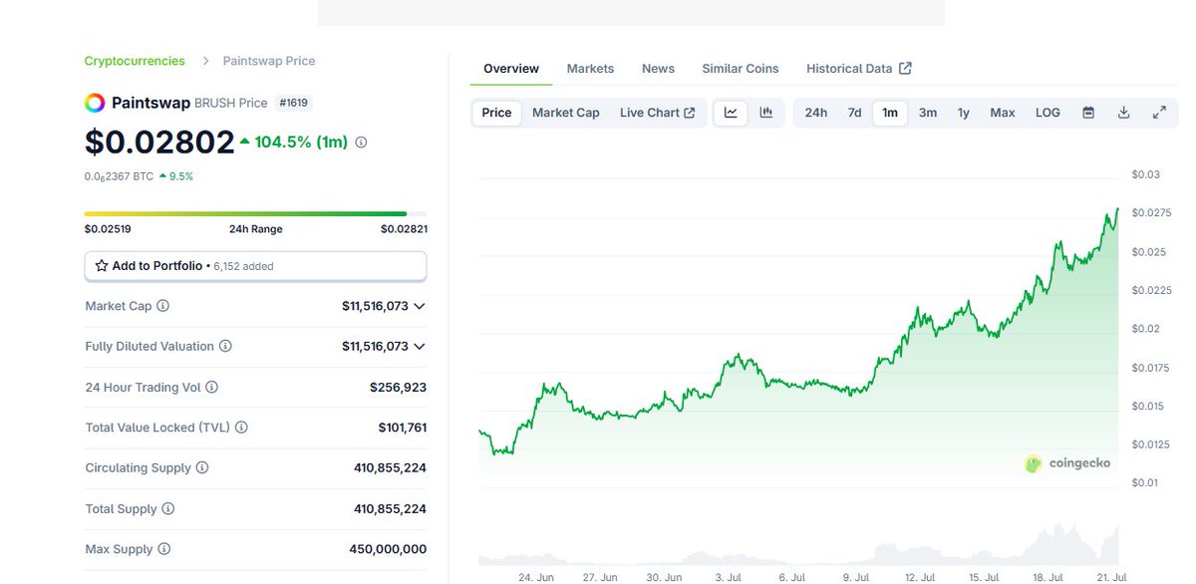Switch to line chart view icon
This screenshot has width=1196, height=584.
point(731,113)
